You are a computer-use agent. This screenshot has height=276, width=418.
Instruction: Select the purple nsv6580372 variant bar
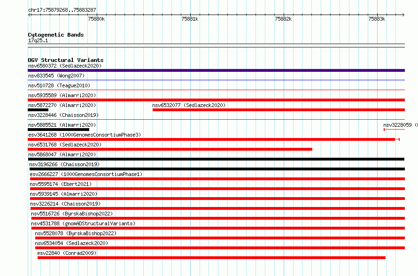(x=216, y=70)
